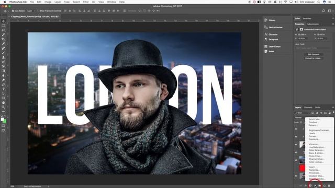
Task: Open the Properties panel flyout menu
Action: coord(333,24)
